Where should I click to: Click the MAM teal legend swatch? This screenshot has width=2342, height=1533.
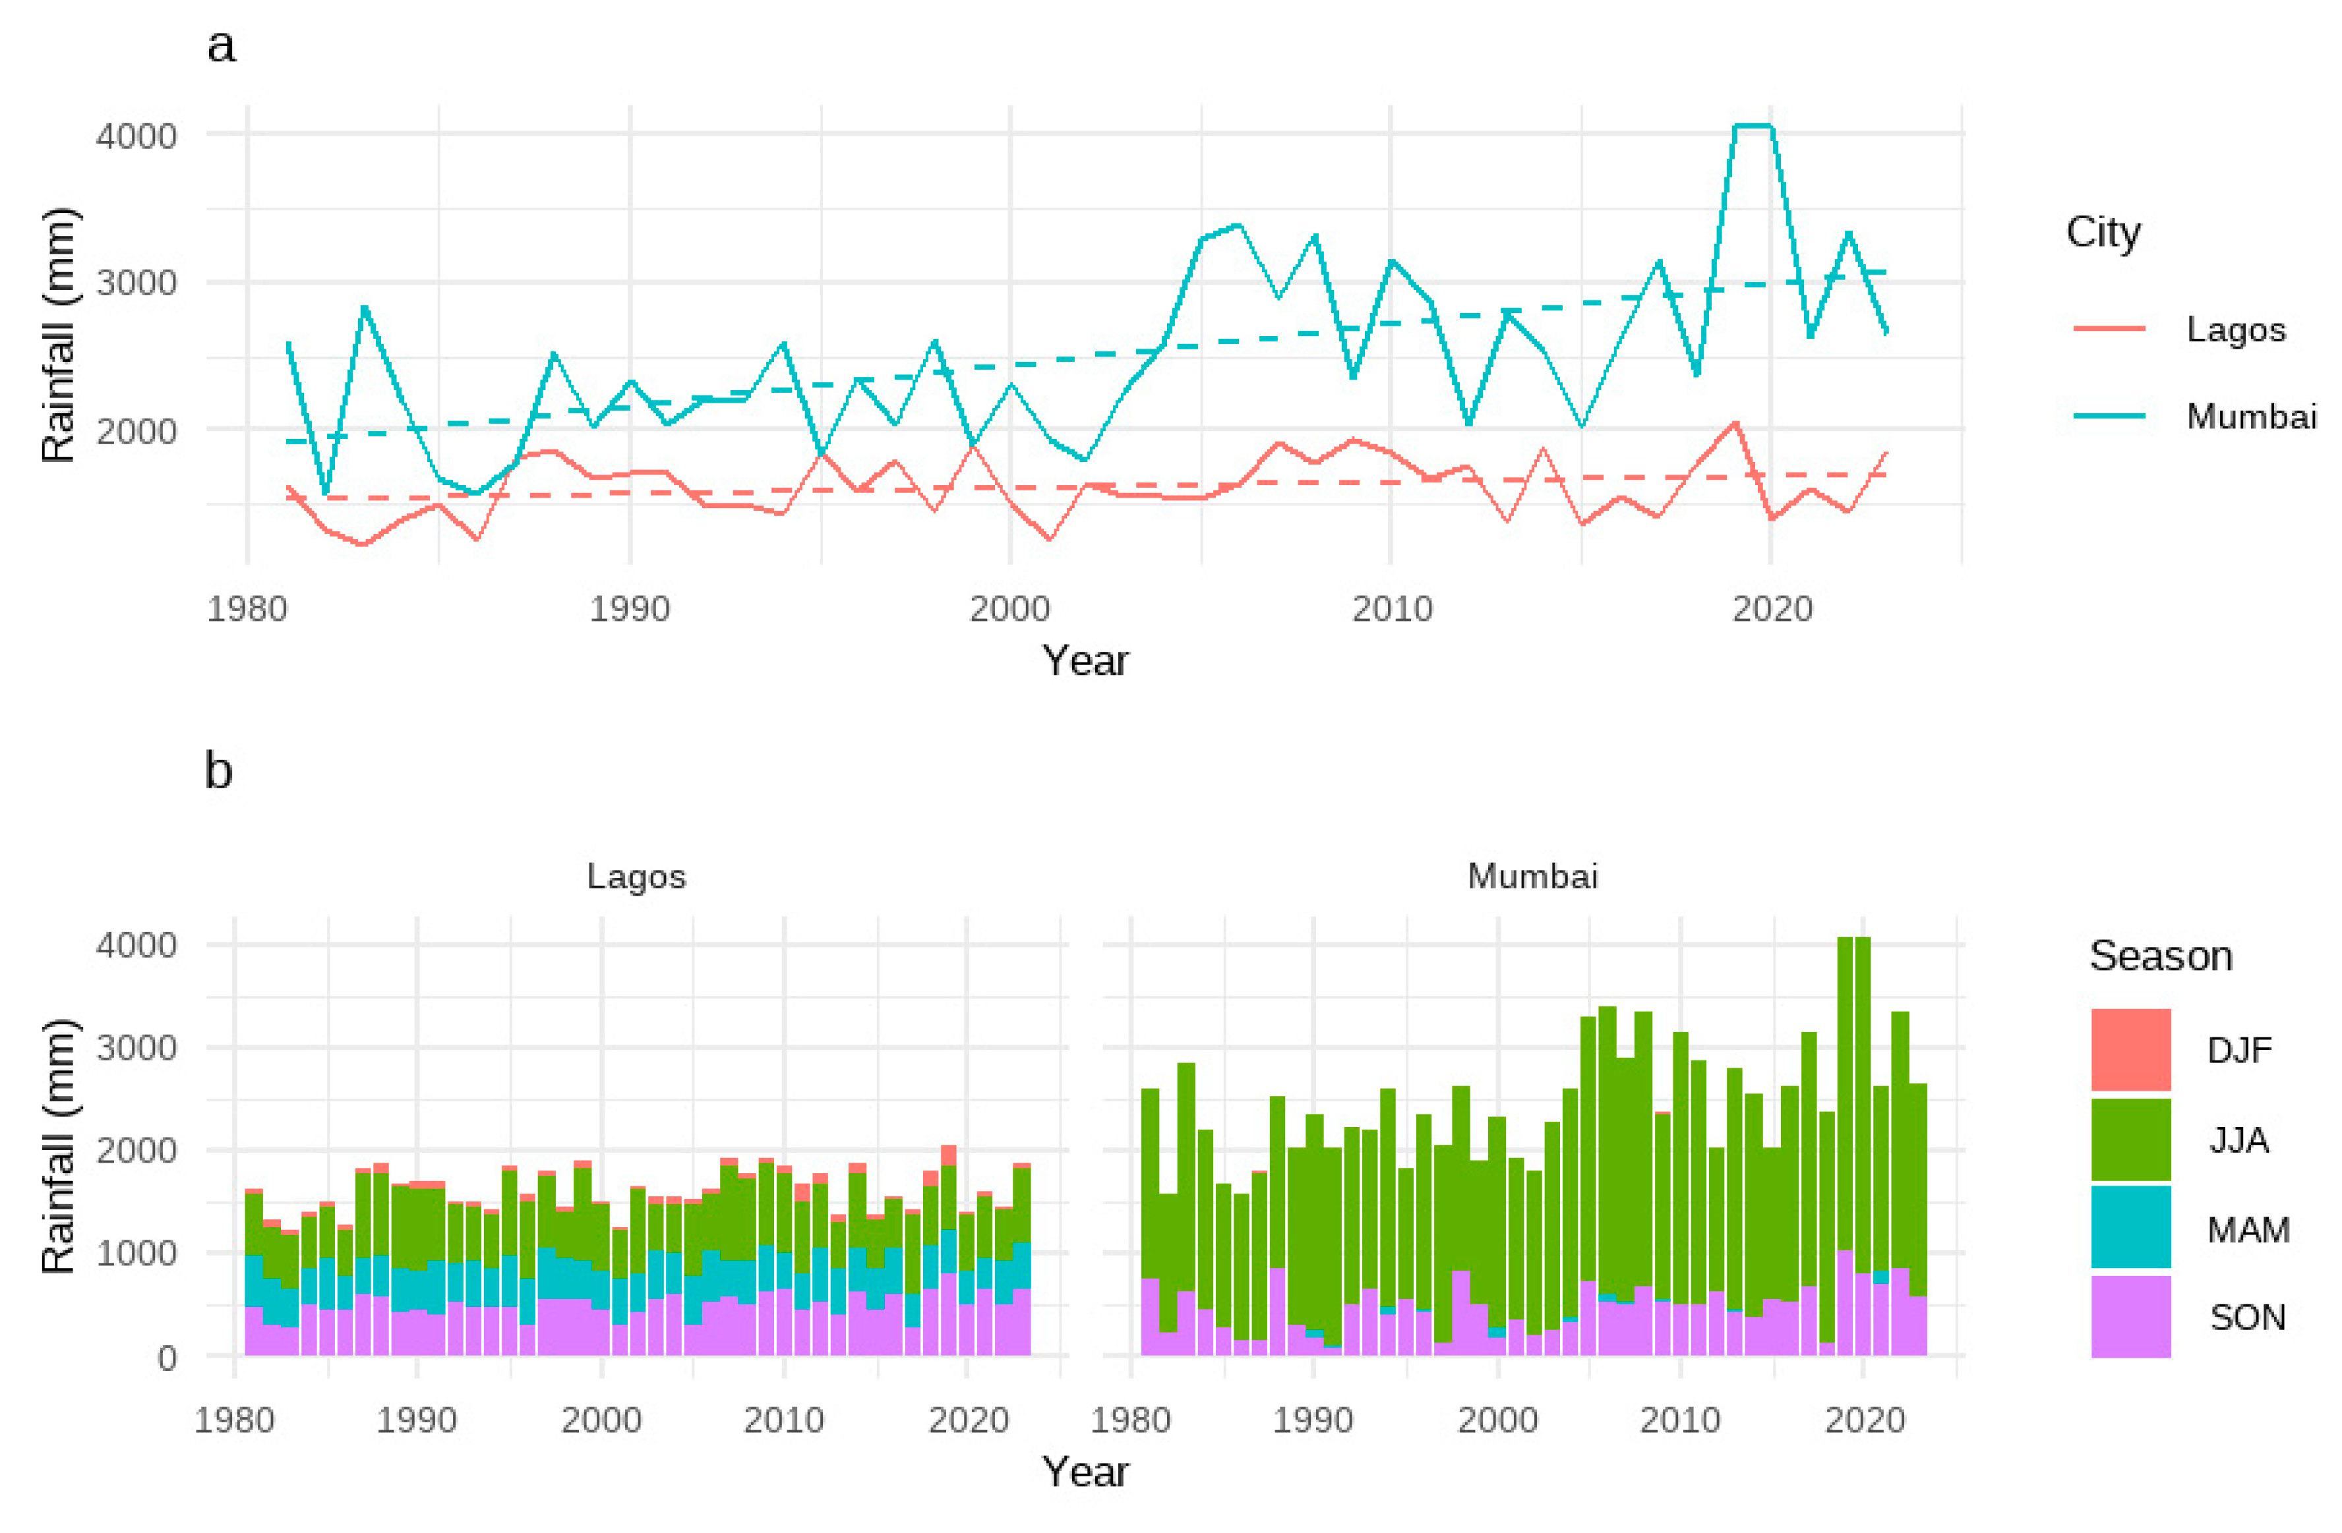point(2130,1227)
